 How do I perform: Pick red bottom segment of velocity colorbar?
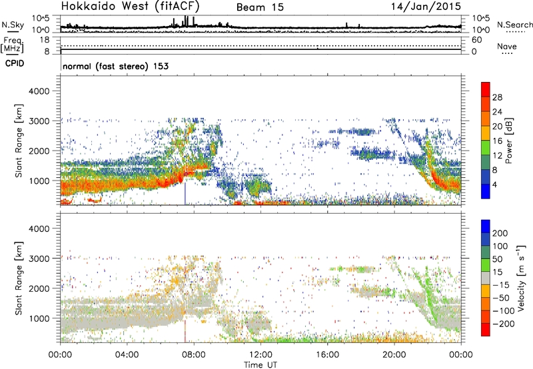(486, 330)
